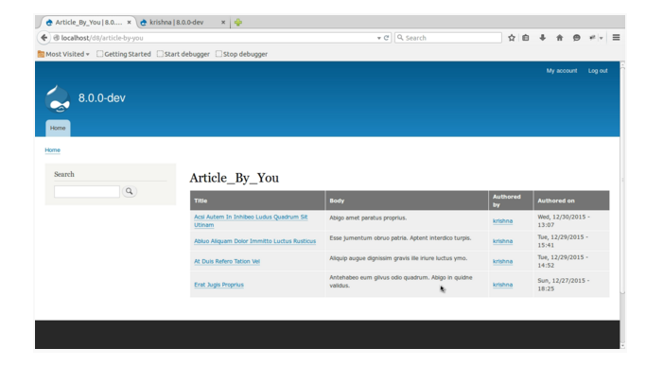This screenshot has height=366, width=646.
Task: Open krishna author link in Erat Jugis row
Action: pos(502,285)
